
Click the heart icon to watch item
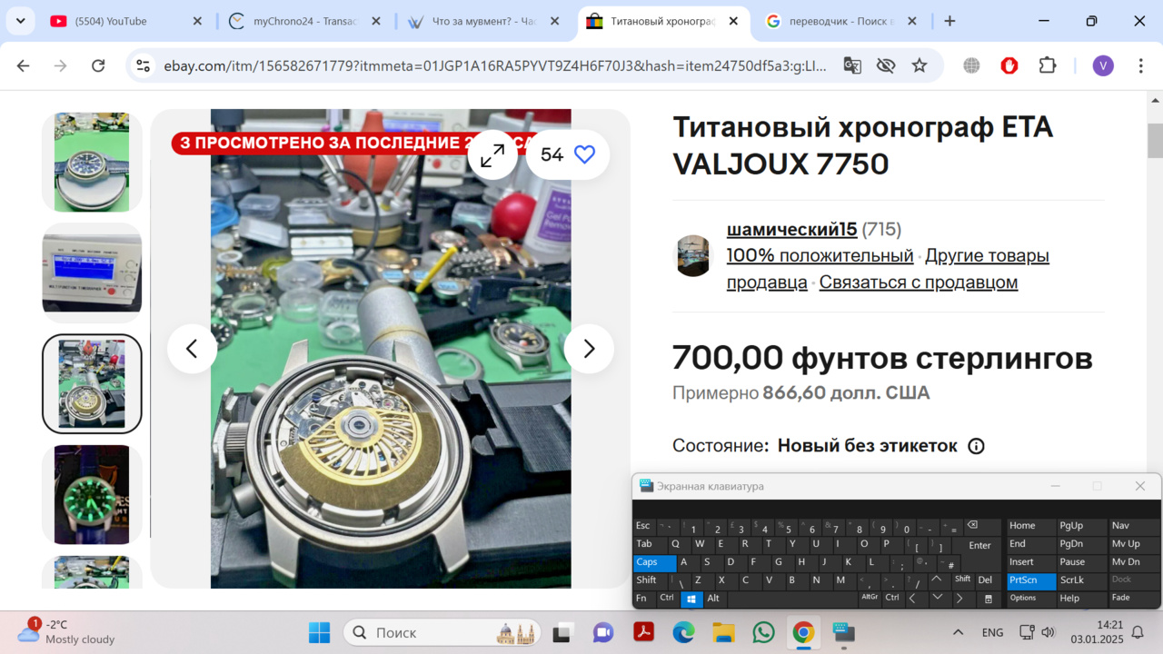(584, 154)
